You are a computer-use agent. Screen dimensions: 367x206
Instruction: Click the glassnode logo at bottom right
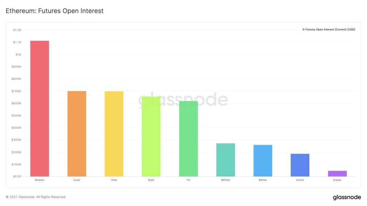pyautogui.click(x=347, y=197)
